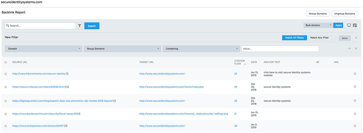Click the TARGET URL column header
Image resolution: width=363 pixels, height=133 pixels.
(146, 62)
